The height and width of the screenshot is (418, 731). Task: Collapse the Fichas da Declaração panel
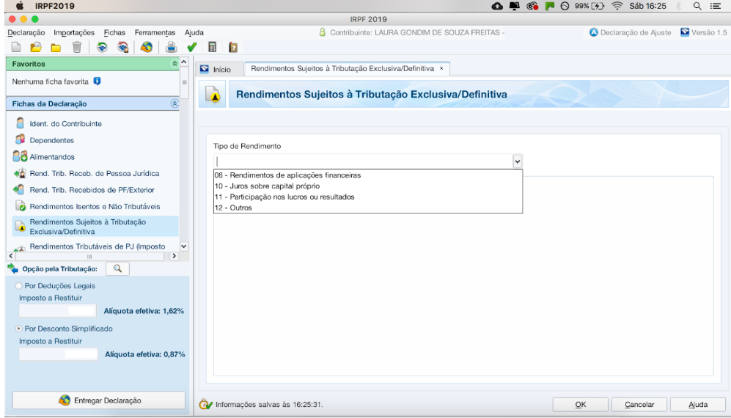point(175,103)
